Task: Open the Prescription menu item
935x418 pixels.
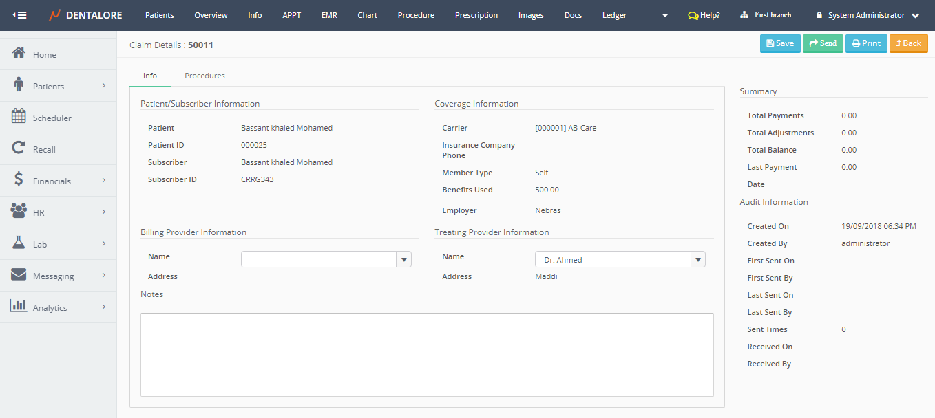Action: click(476, 15)
